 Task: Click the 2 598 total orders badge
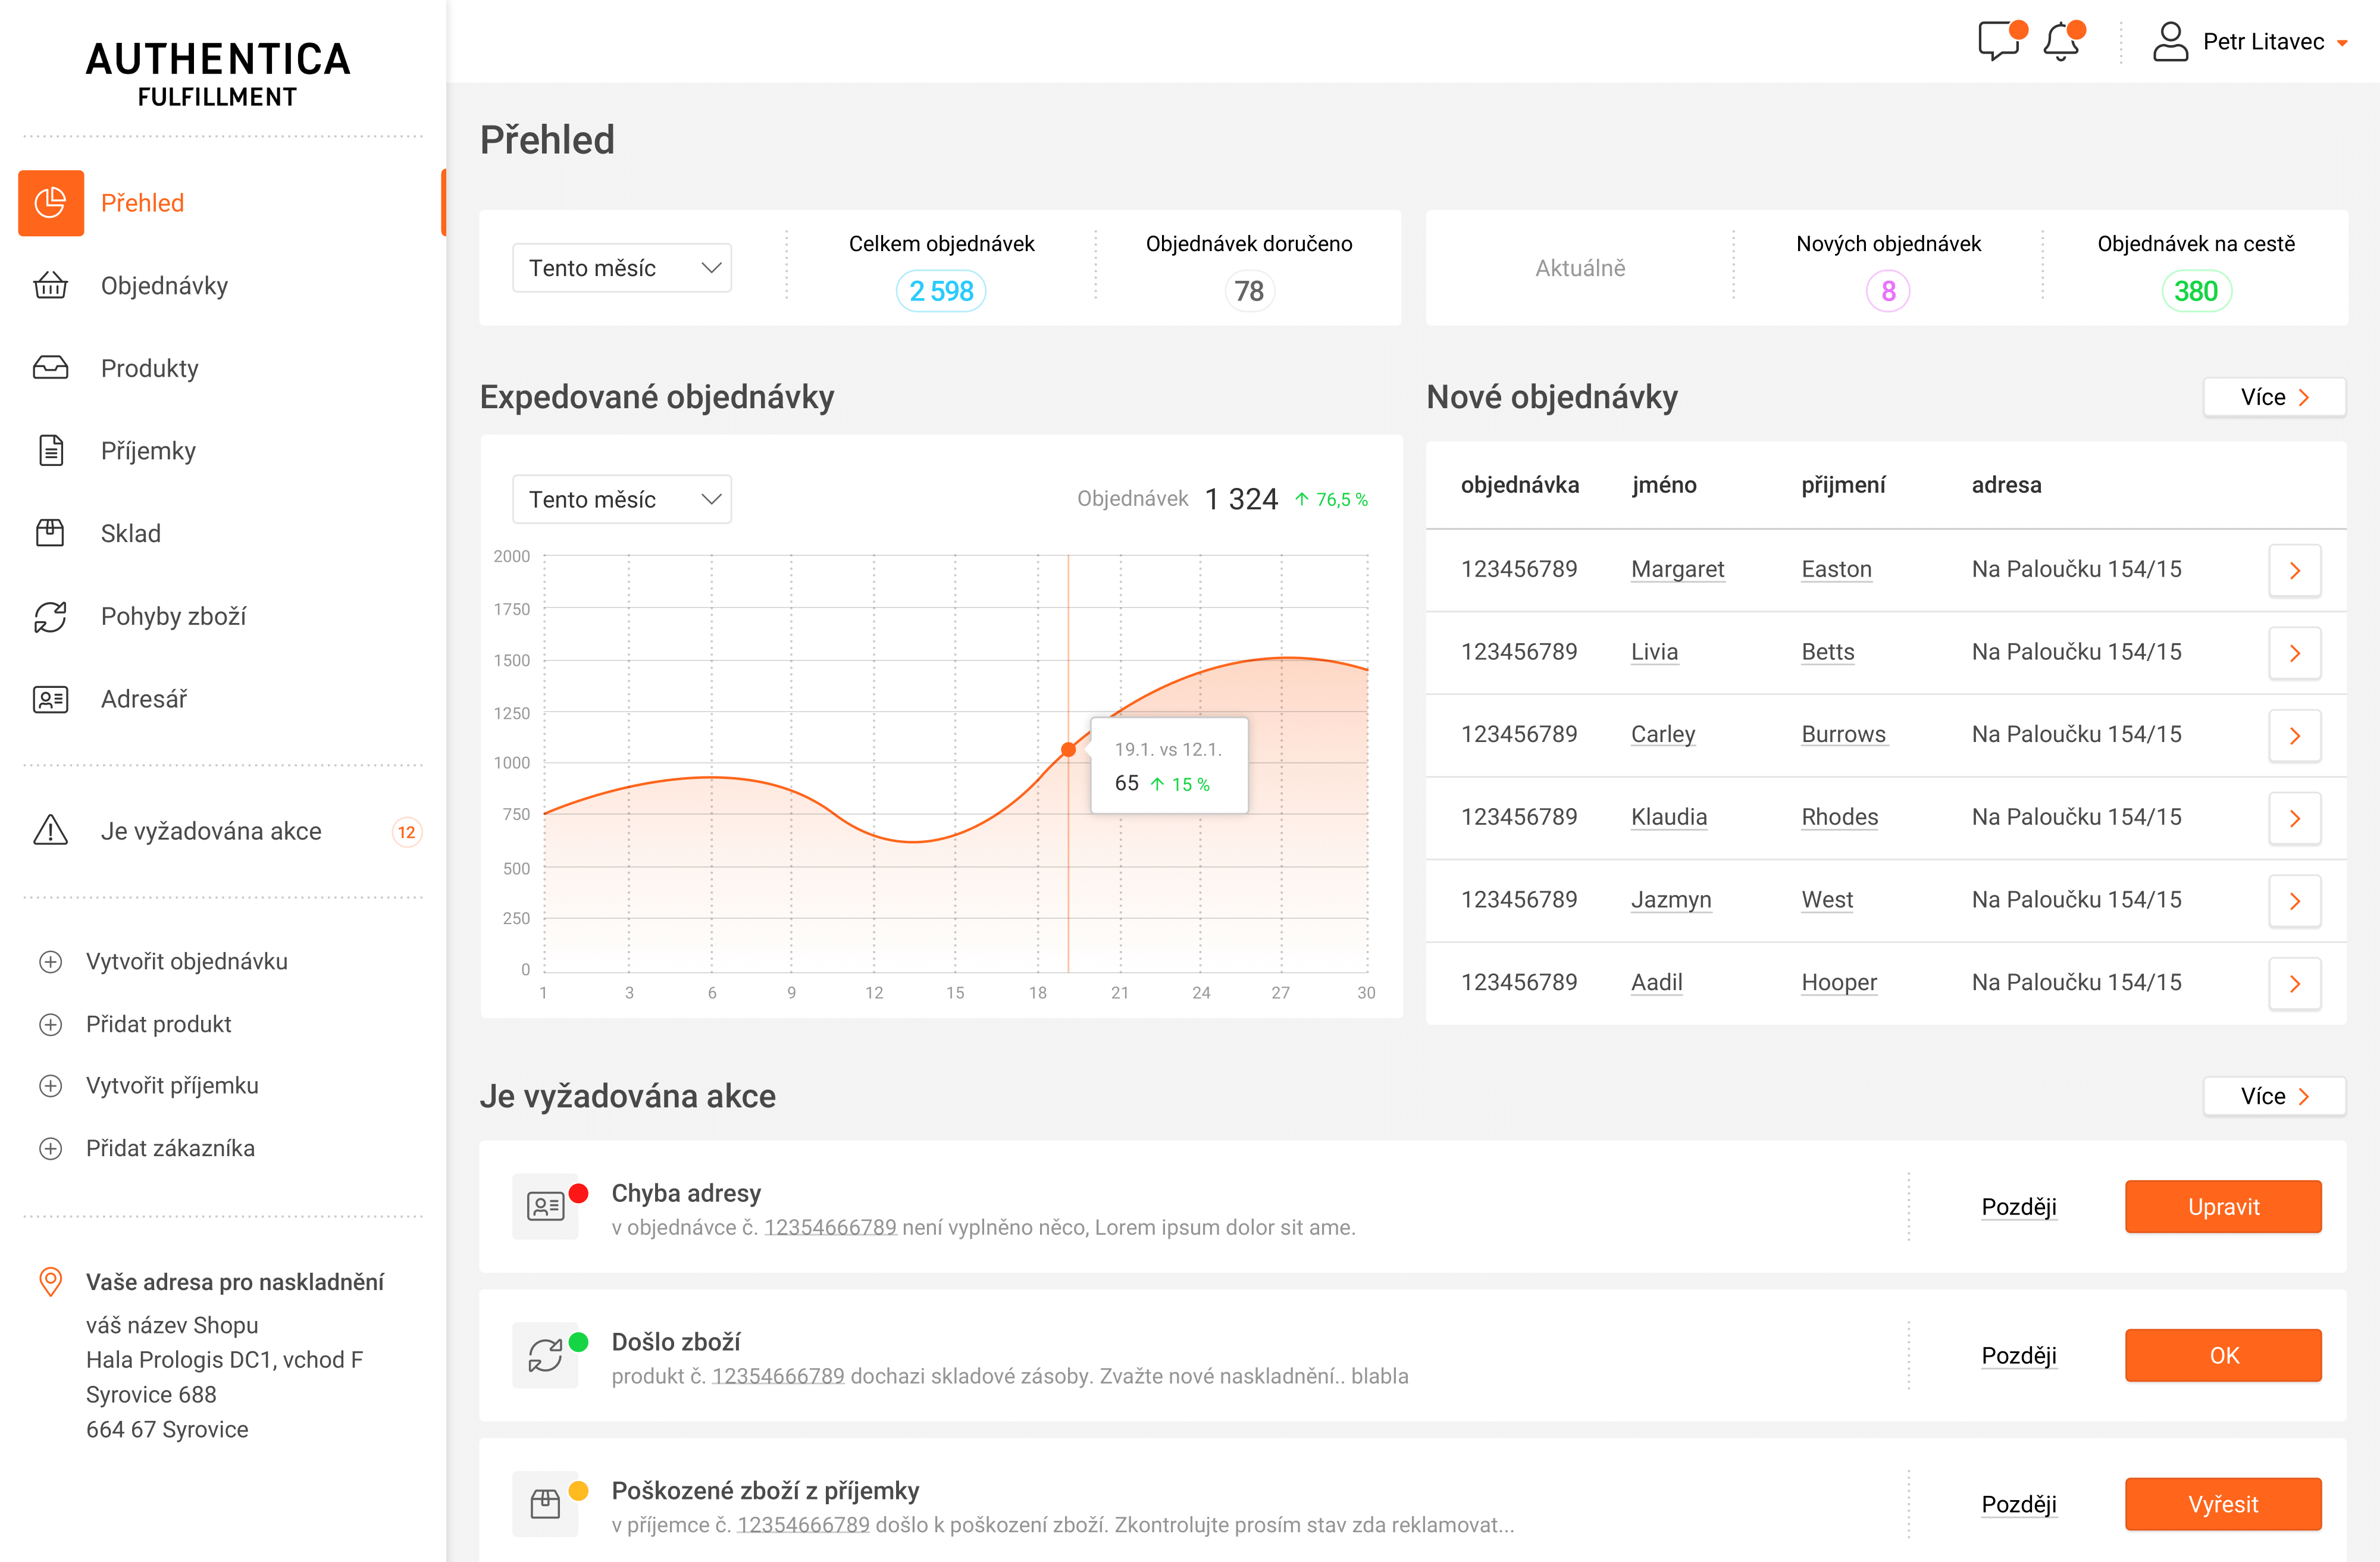941,291
